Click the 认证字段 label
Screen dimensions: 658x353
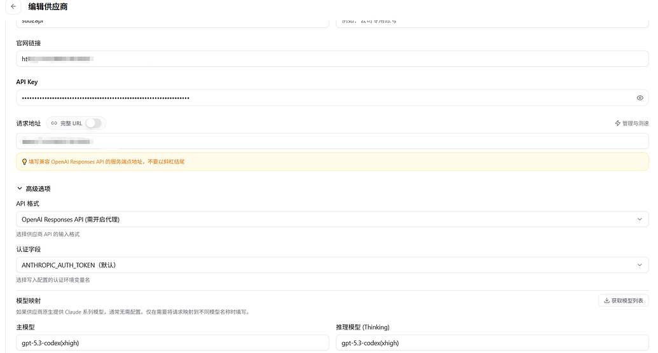[29, 249]
